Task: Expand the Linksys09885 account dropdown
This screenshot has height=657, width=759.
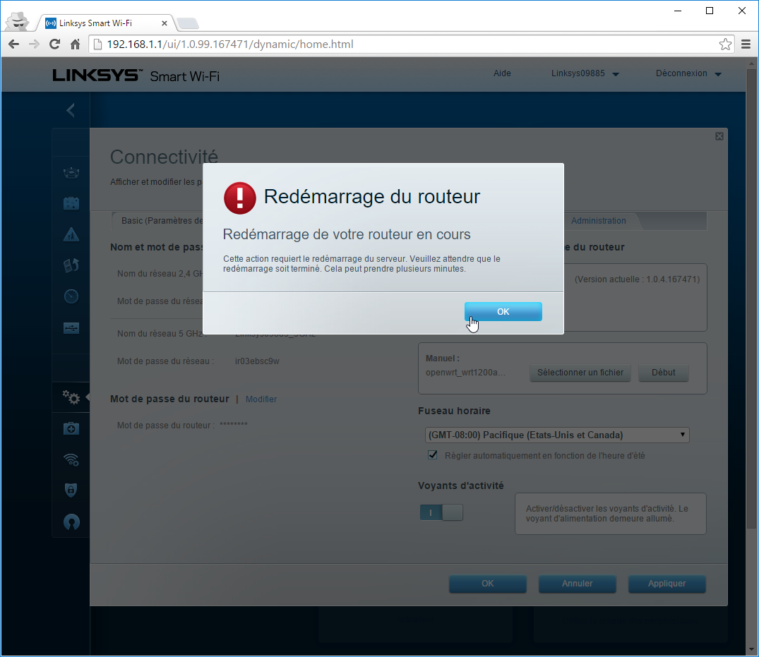Action: pyautogui.click(x=585, y=73)
